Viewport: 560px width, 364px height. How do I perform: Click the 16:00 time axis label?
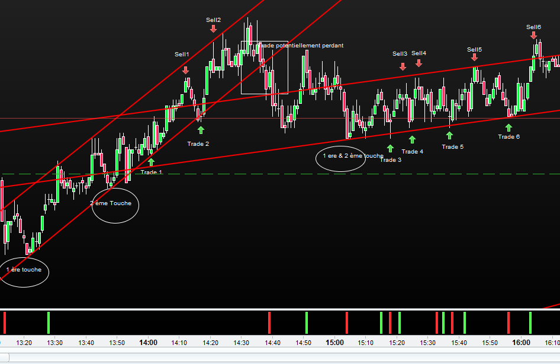tap(521, 343)
